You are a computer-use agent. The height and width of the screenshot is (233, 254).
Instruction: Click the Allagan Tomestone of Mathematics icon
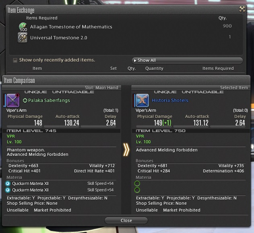(23, 27)
